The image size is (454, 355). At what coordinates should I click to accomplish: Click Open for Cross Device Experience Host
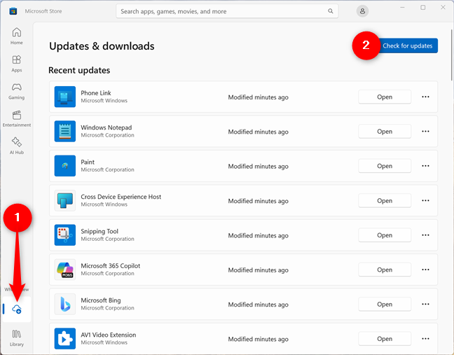click(x=385, y=200)
